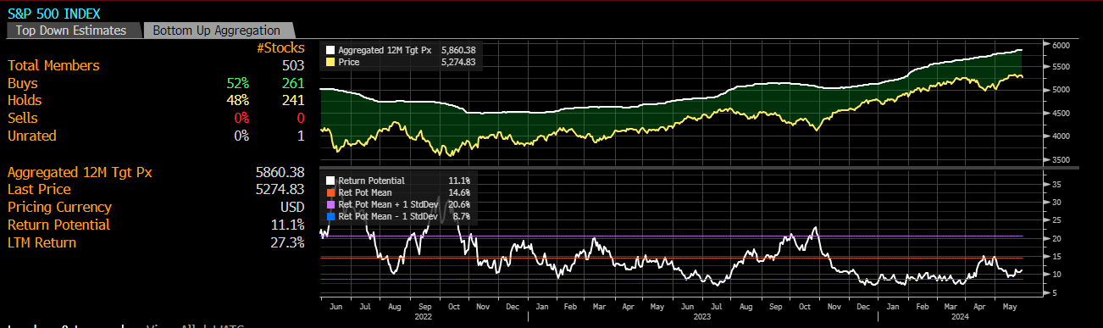Click the Last Price label

(x=39, y=190)
